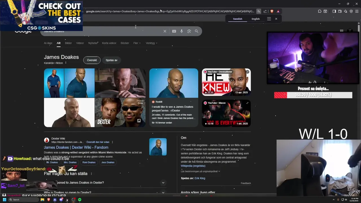Click the volume speaker tray icon

click(346, 200)
